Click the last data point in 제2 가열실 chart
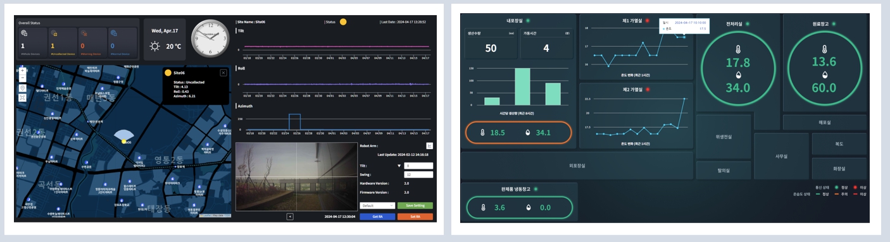The image size is (890, 242). tap(684, 99)
